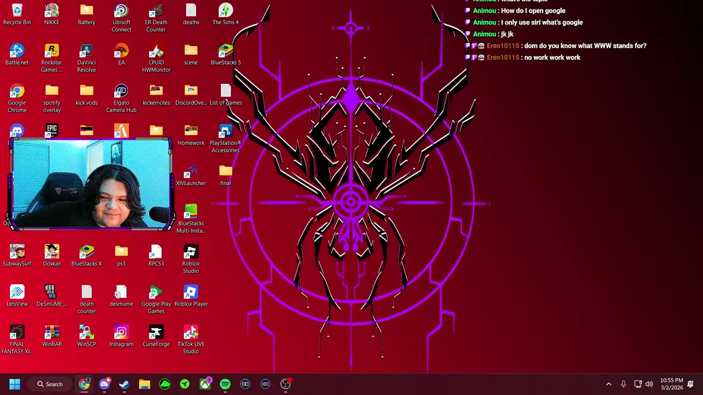Open network status tray icon

[638, 384]
